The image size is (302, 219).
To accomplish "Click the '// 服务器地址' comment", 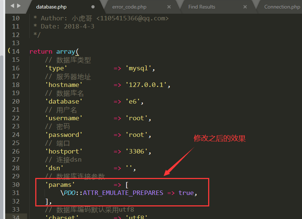I will point(68,77).
